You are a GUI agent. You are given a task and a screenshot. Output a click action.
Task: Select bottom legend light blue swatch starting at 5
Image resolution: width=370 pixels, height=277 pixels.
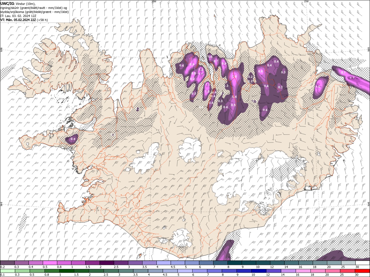(x=184, y=271)
